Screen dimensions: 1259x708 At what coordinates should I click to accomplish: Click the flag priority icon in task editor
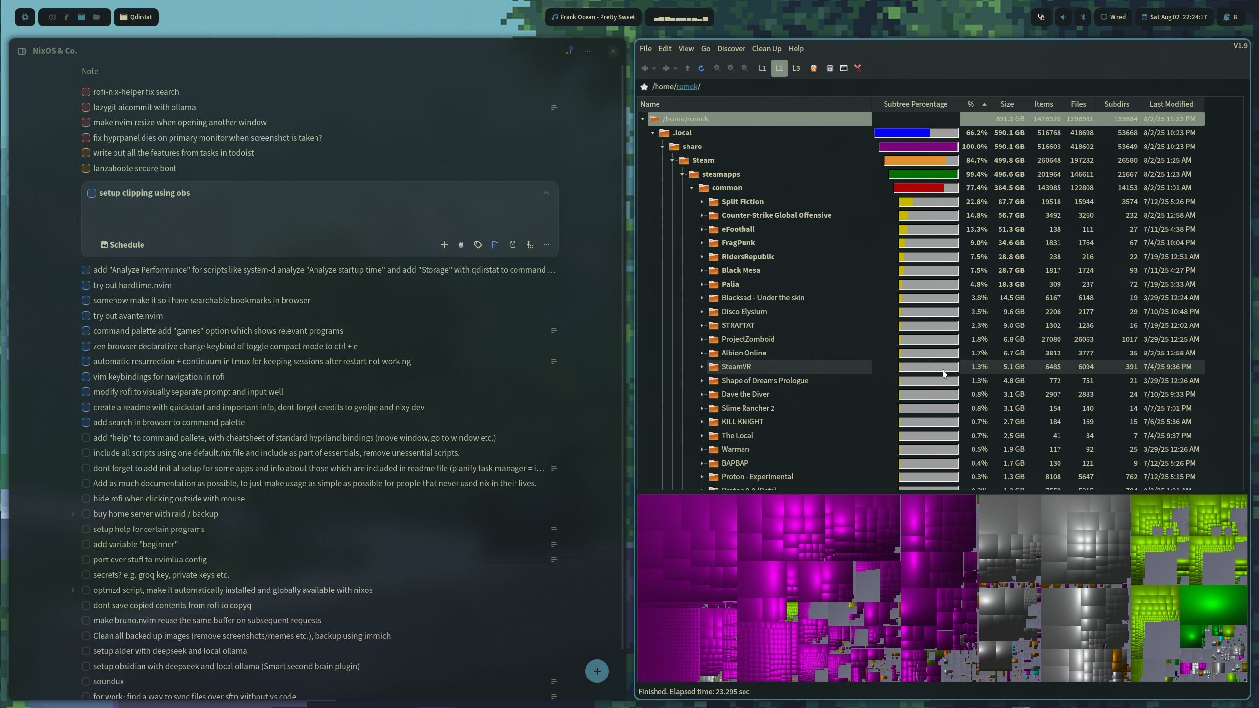495,245
